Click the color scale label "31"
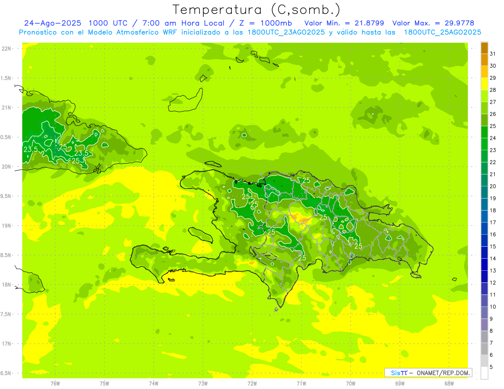Viewport: 504px width, 389px height. tap(493, 54)
